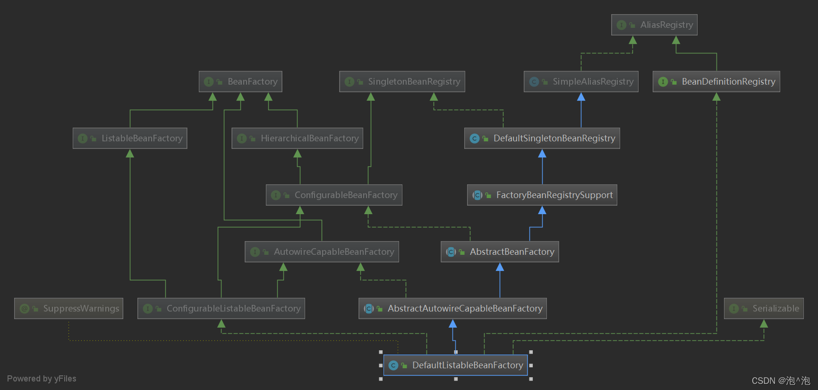
Task: Select the SingletonBeanRegistry node label
Action: pos(414,81)
